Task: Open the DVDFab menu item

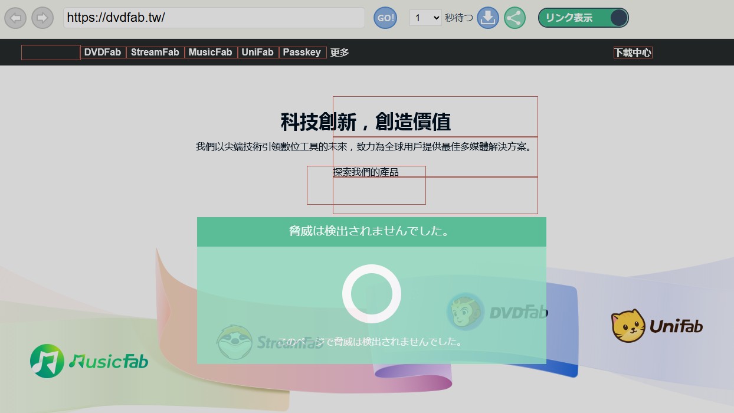Action: click(x=103, y=53)
